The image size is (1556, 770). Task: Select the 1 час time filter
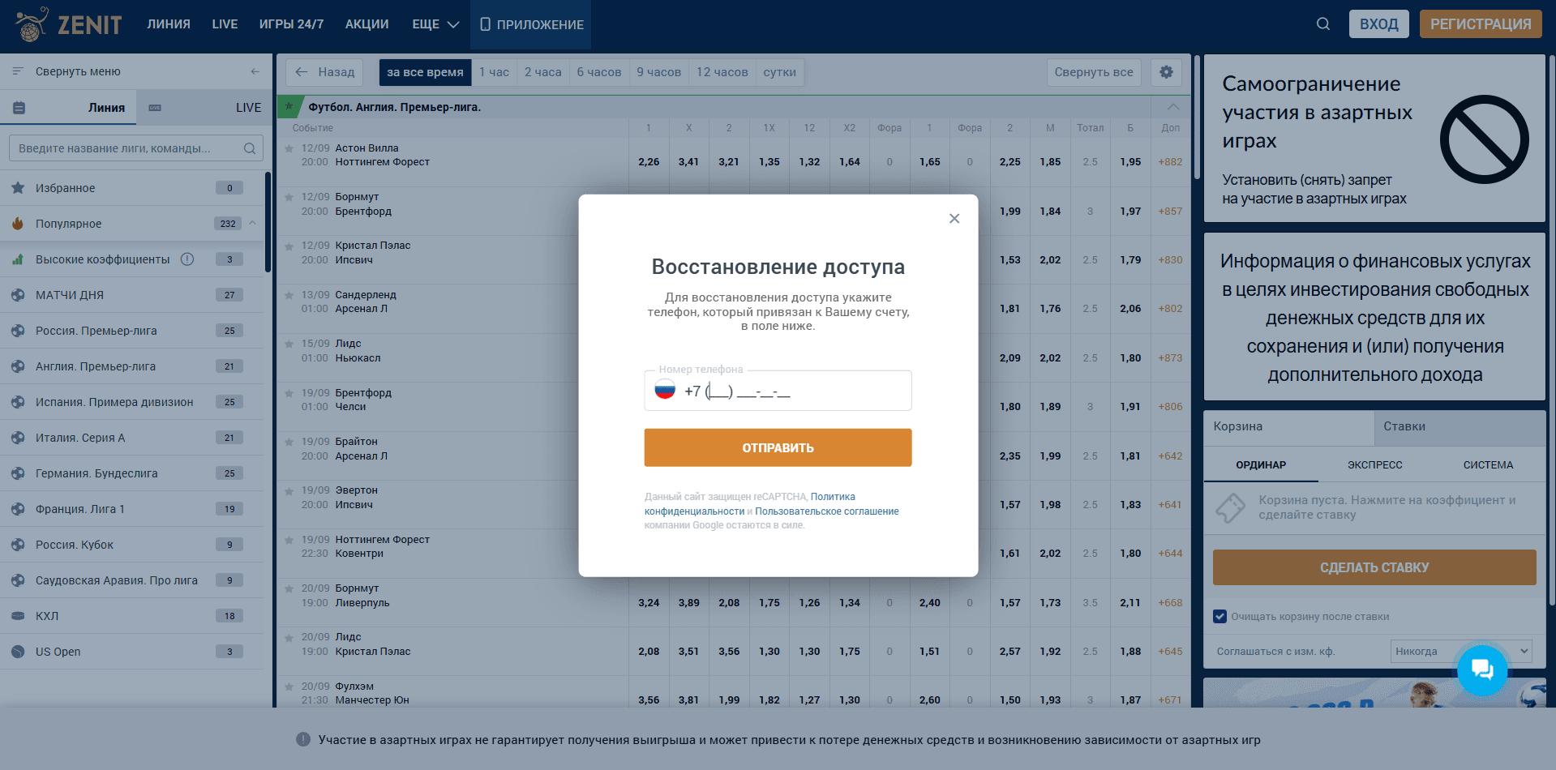click(494, 72)
